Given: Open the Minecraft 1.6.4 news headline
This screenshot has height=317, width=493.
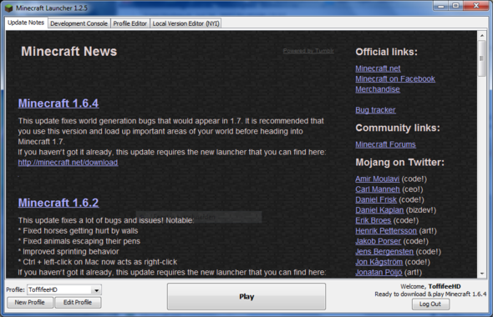Looking at the screenshot, I should click(x=58, y=103).
